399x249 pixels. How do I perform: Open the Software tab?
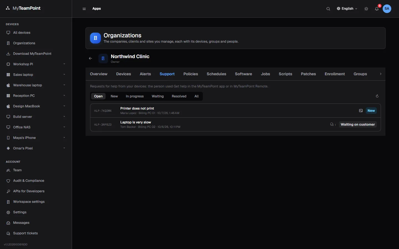244,74
